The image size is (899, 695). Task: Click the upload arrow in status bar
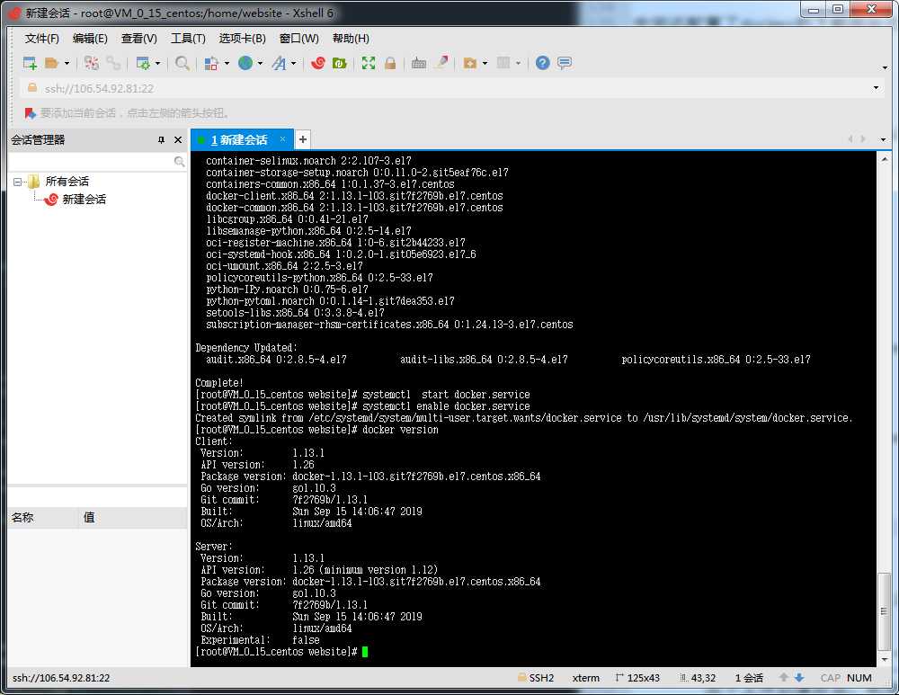(x=784, y=678)
